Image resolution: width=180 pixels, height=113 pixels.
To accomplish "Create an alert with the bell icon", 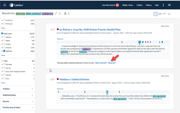I will click(60, 13).
